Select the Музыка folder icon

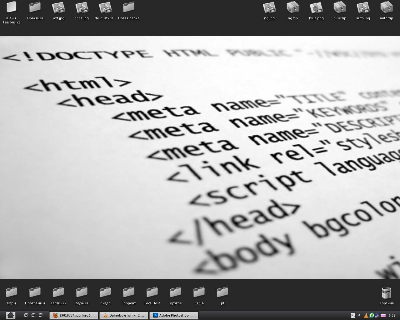(82, 292)
